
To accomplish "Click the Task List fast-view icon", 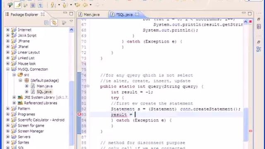I will (259, 26).
